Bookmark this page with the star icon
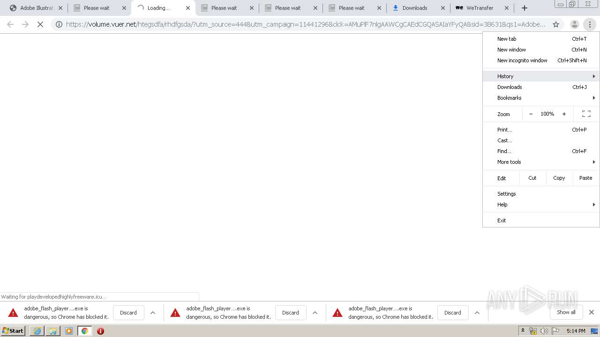The height and width of the screenshot is (337, 600). (x=556, y=24)
